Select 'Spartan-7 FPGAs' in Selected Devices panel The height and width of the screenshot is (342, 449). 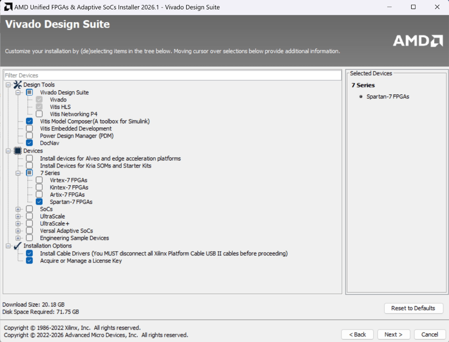[x=388, y=96]
